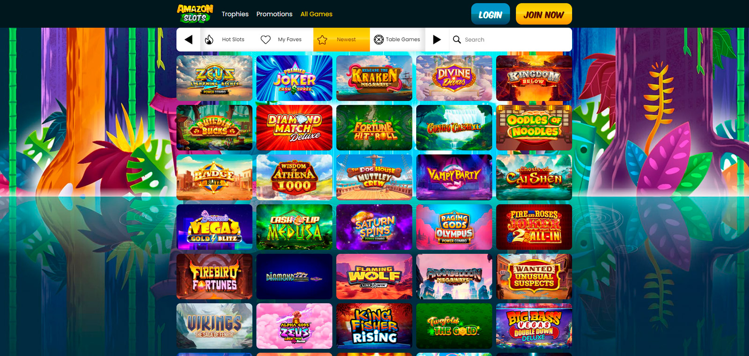Image resolution: width=749 pixels, height=356 pixels.
Task: Go to previous categories with left arrow
Action: 188,39
